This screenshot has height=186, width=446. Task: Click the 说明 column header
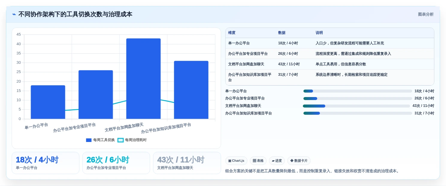tap(319, 33)
